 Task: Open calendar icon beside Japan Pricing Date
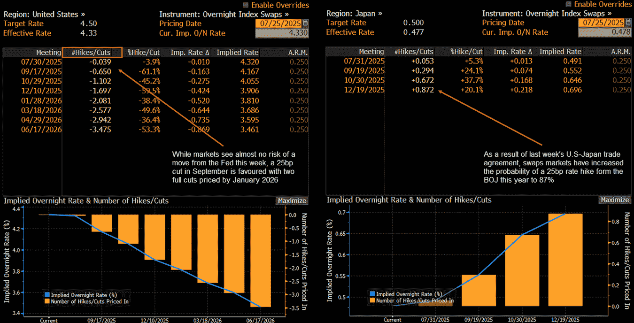[x=628, y=23]
